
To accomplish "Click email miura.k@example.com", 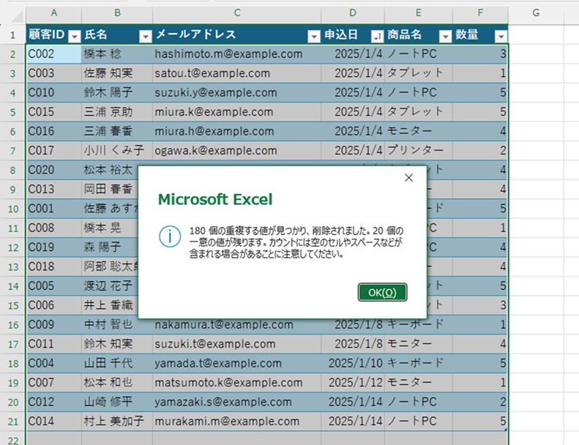I will pos(237,112).
